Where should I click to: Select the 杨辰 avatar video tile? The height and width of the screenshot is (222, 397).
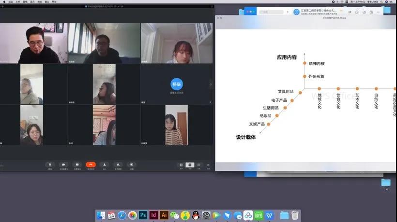coord(177,83)
